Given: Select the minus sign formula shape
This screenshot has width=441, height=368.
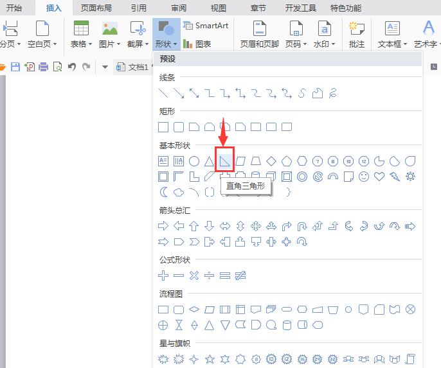Looking at the screenshot, I should 179,276.
